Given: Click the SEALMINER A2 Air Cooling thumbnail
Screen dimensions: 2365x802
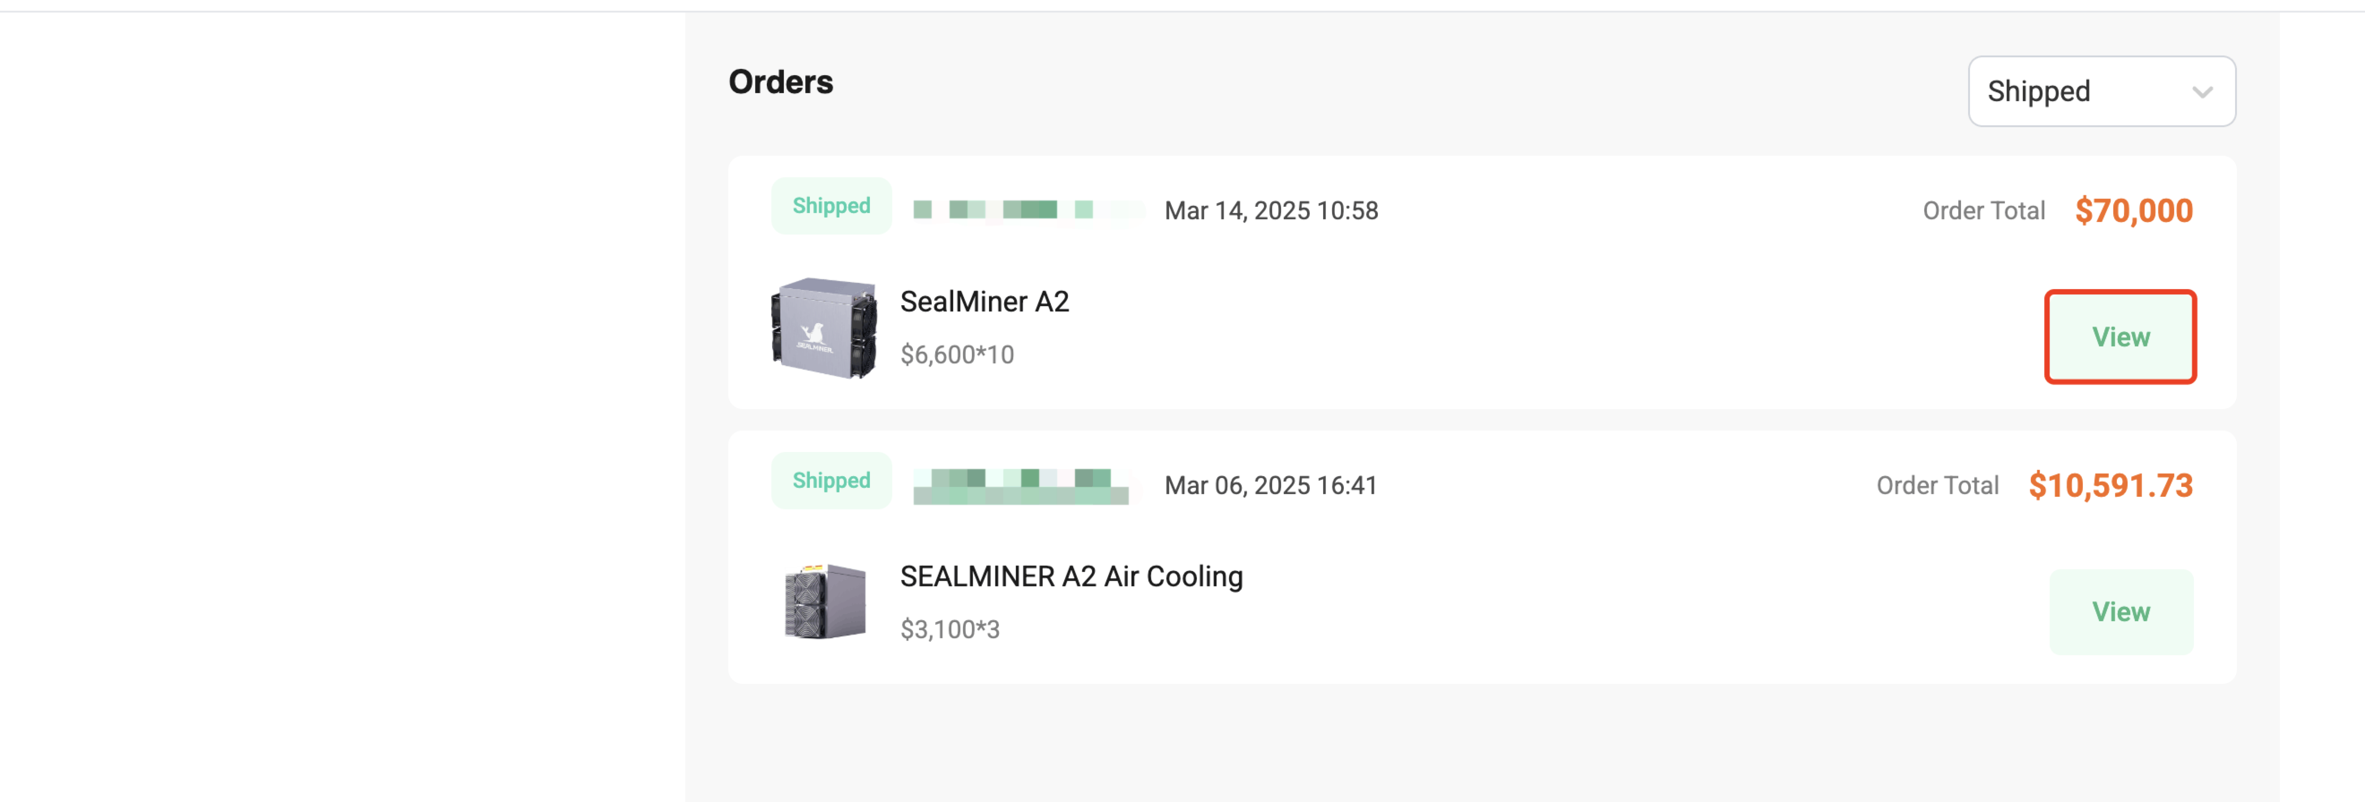Looking at the screenshot, I should (x=824, y=602).
